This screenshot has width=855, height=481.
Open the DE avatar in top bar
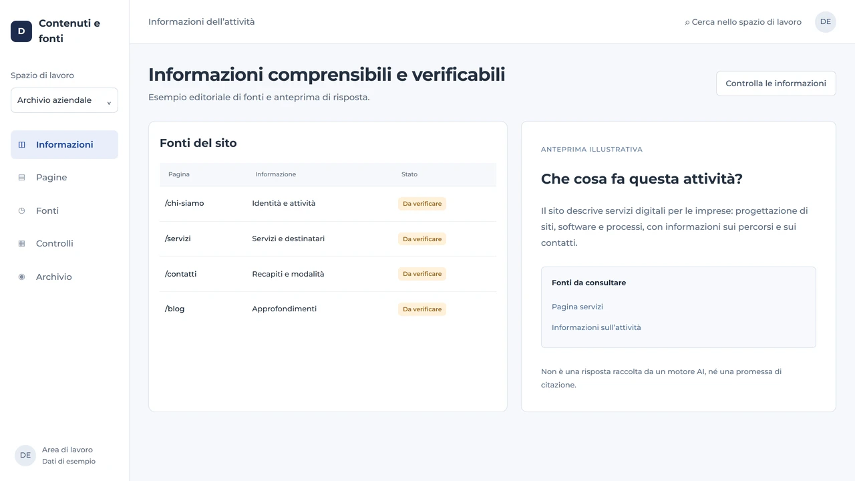point(826,22)
